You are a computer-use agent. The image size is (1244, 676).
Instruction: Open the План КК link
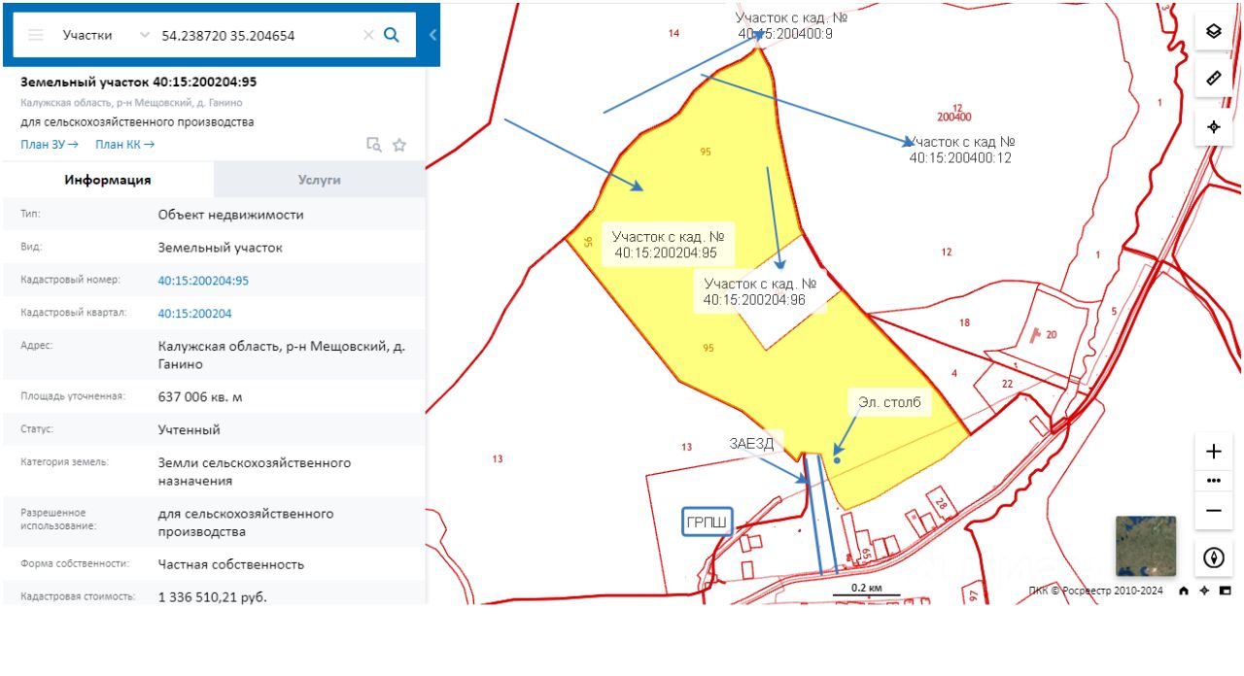click(x=125, y=145)
